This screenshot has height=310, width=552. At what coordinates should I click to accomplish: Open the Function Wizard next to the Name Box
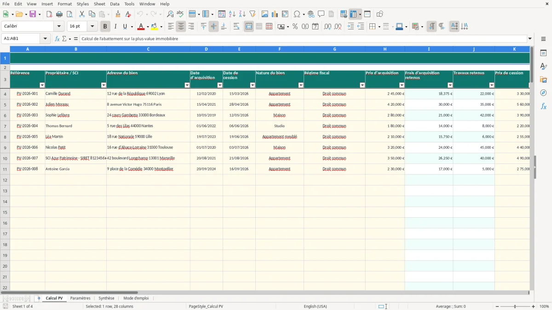57,39
